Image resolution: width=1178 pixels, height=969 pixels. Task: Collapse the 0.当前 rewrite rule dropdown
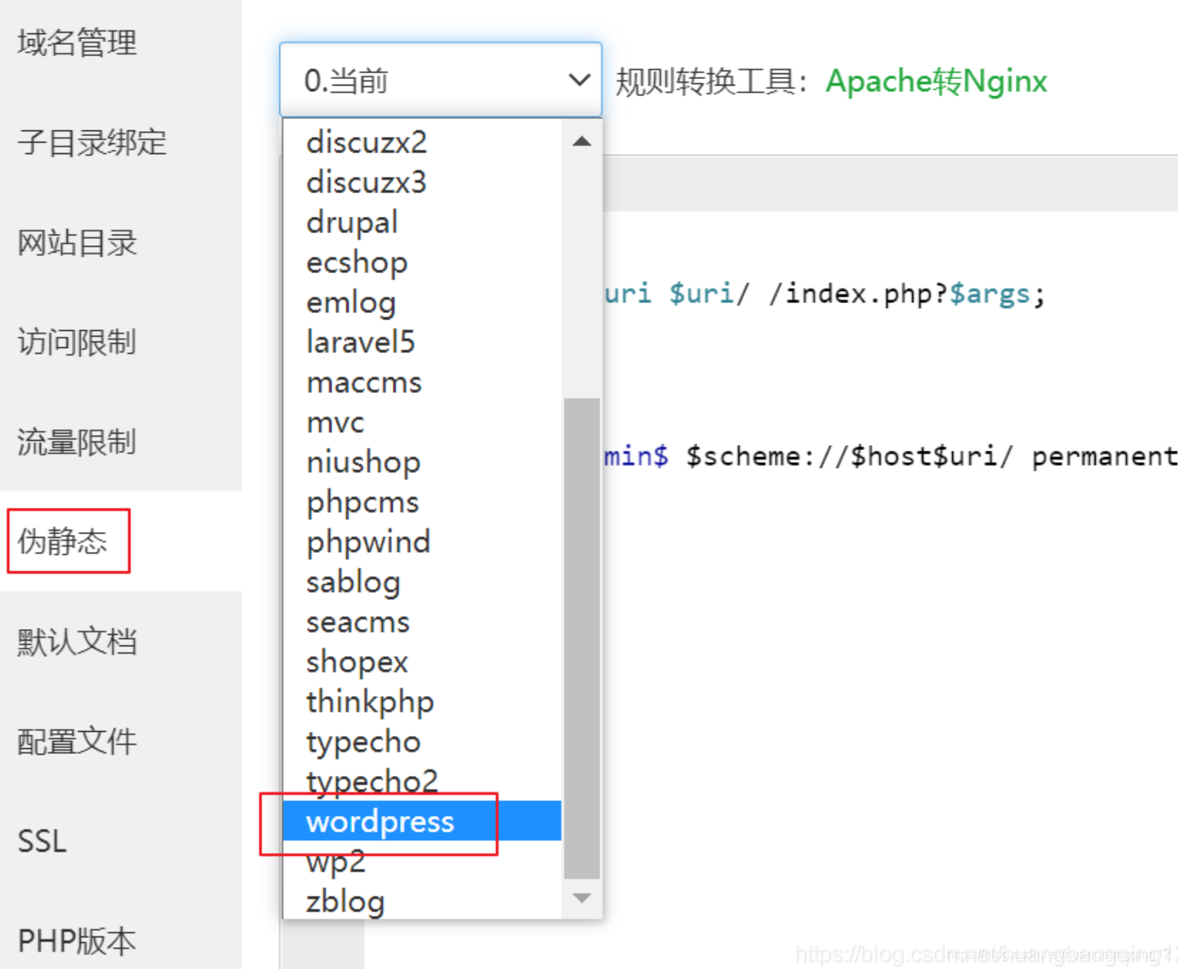[441, 80]
